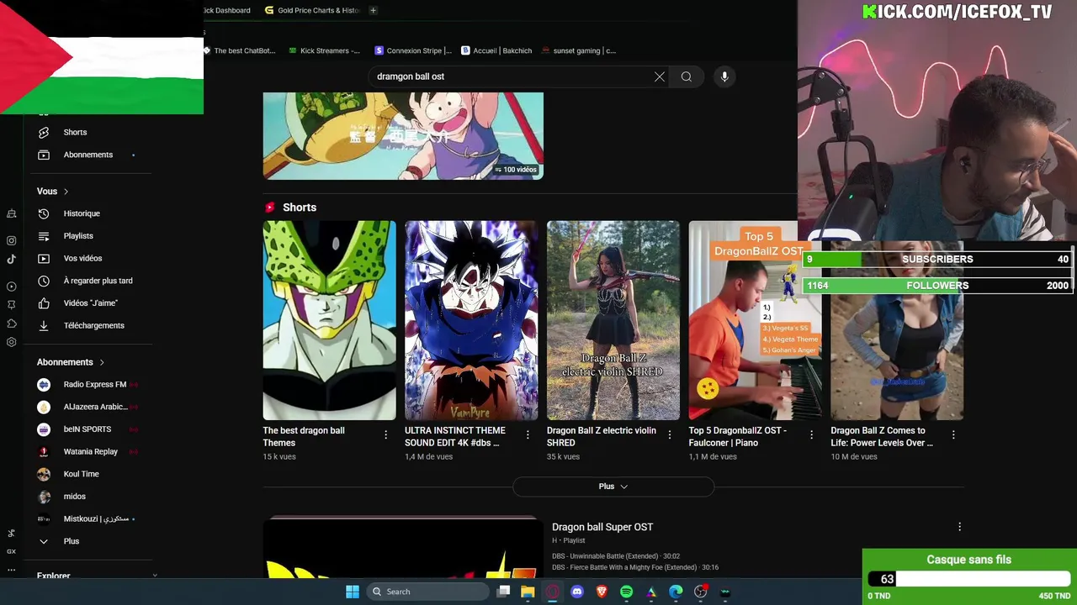Open options menu for ULTRA INSTINCT THEME short
The height and width of the screenshot is (605, 1077).
(528, 434)
